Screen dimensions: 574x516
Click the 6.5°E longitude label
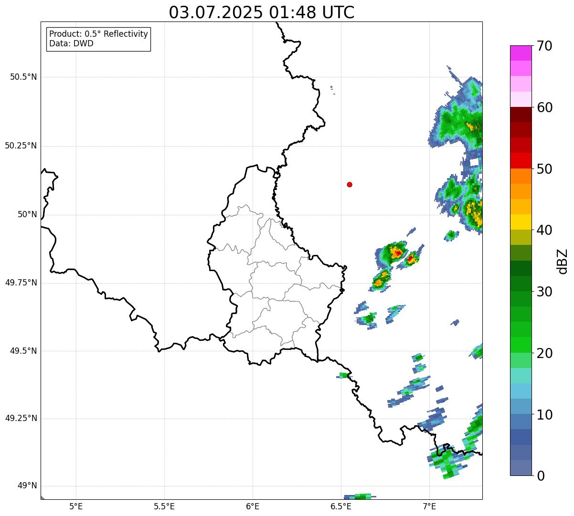click(341, 506)
